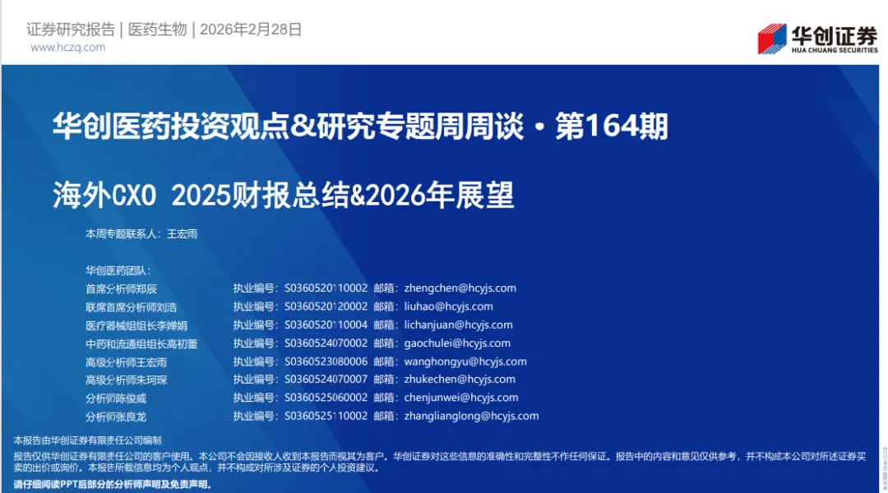Click license number S0360525060002
The height and width of the screenshot is (493, 888).
coord(326,398)
